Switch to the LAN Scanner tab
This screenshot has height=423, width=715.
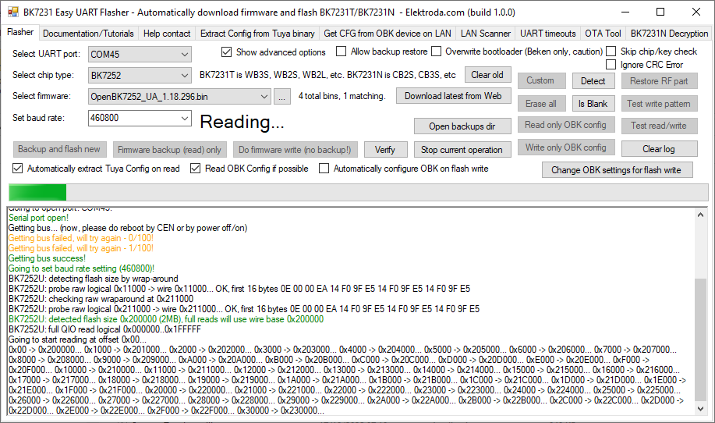pos(486,34)
